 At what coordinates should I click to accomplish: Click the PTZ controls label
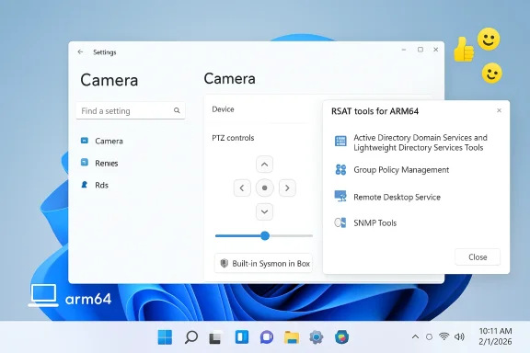point(233,138)
